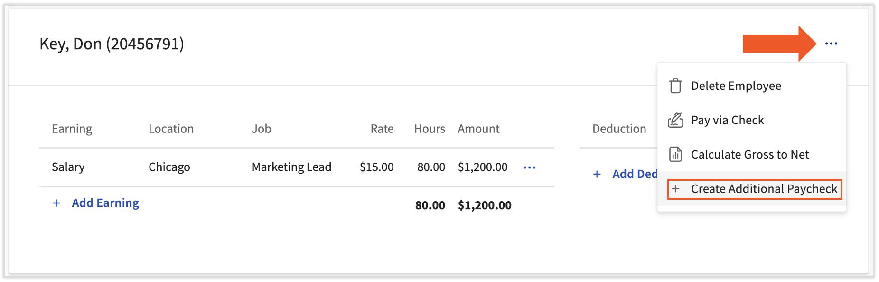Click the check-writing icon beside Pay via Check
Image resolution: width=879 pixels, height=282 pixels.
[675, 120]
